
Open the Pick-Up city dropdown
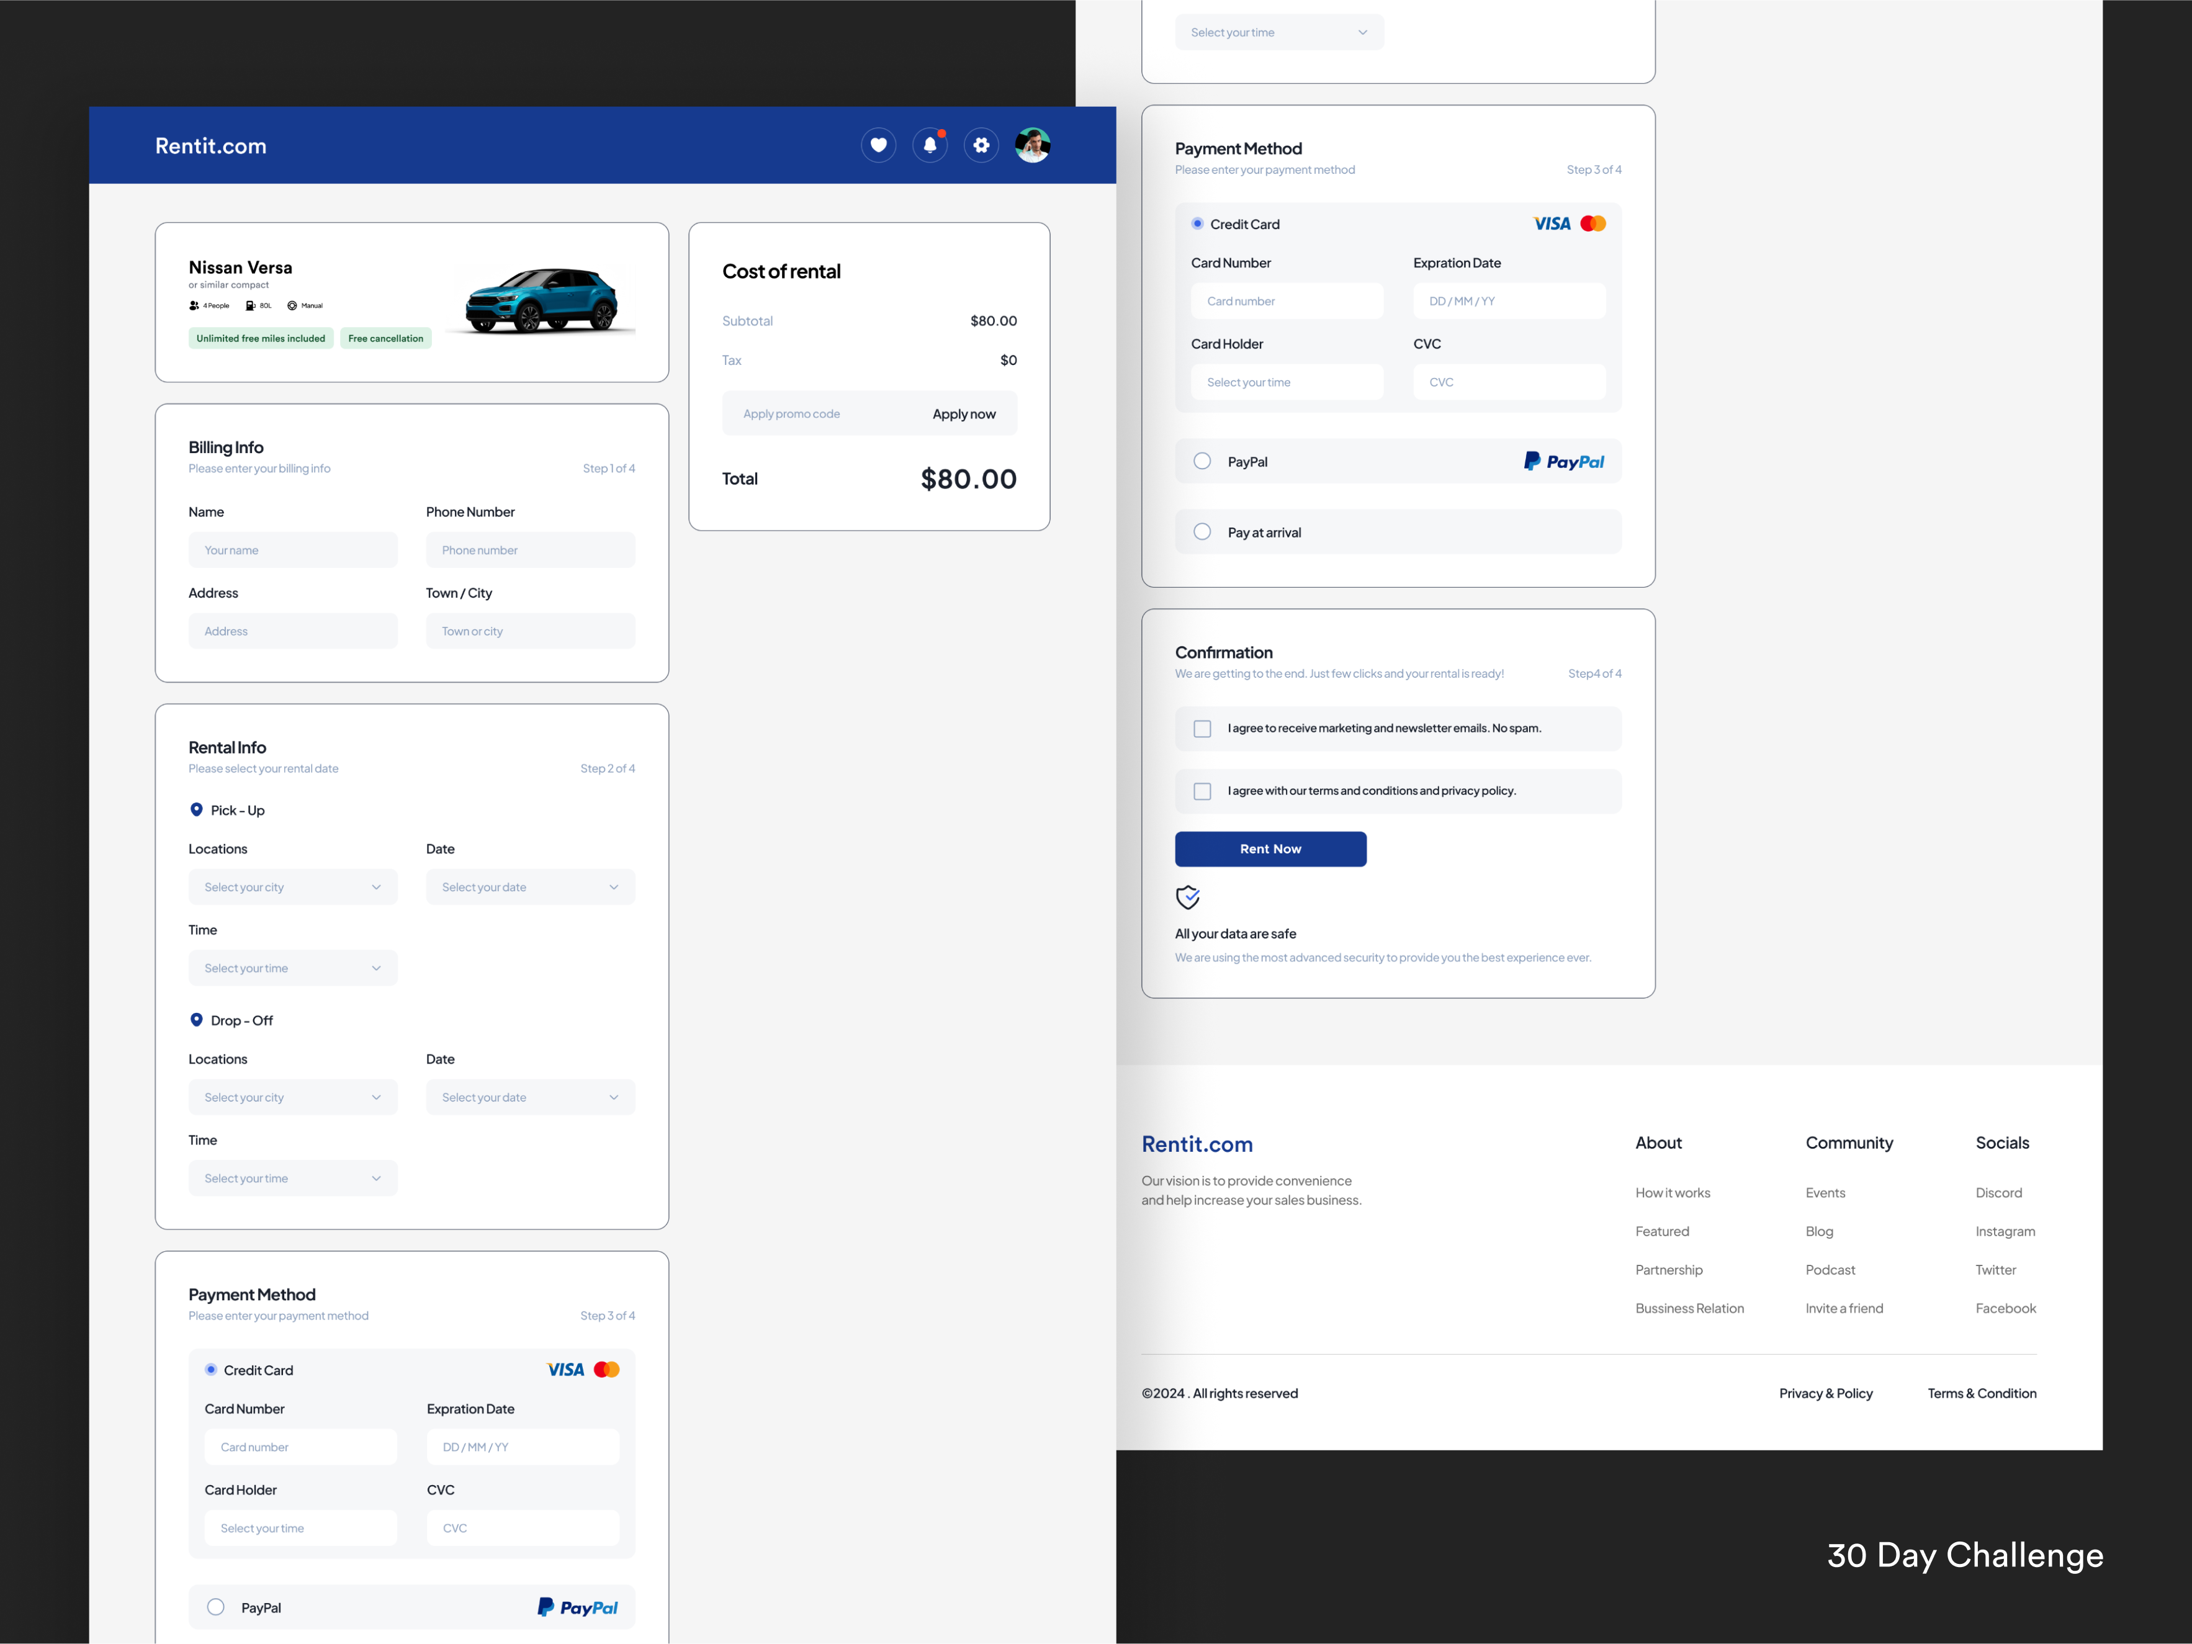[x=292, y=887]
